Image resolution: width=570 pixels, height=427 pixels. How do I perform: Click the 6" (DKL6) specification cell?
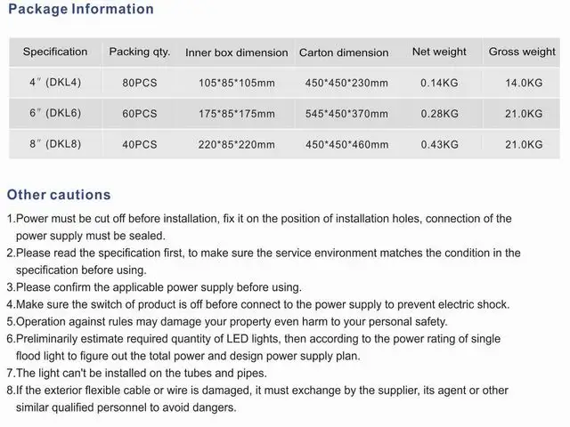[x=55, y=113]
